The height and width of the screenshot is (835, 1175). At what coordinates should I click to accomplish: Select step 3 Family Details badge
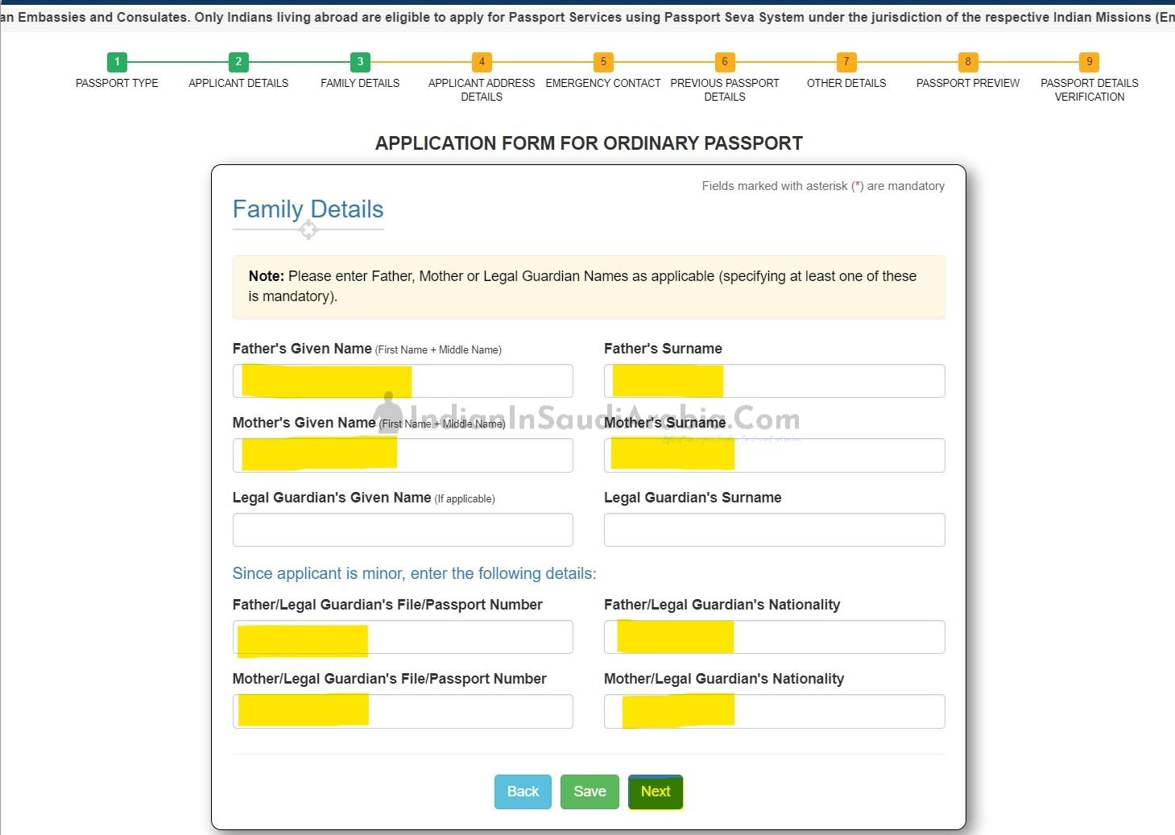click(x=360, y=62)
